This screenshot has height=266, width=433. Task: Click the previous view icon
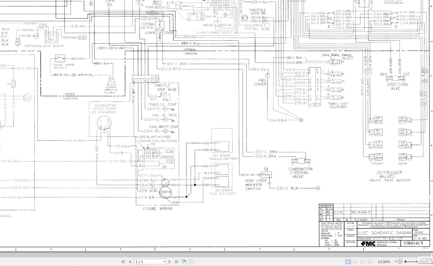point(184,262)
